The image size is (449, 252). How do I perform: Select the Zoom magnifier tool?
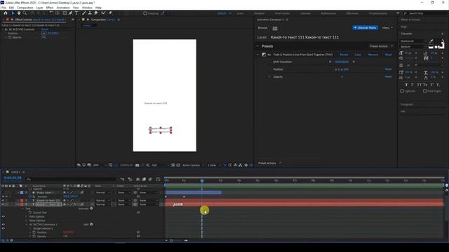[x=25, y=13]
